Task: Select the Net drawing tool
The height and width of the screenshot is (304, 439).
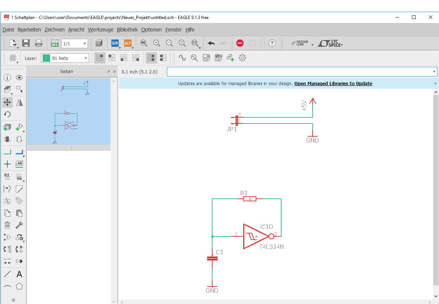Action: [7, 152]
